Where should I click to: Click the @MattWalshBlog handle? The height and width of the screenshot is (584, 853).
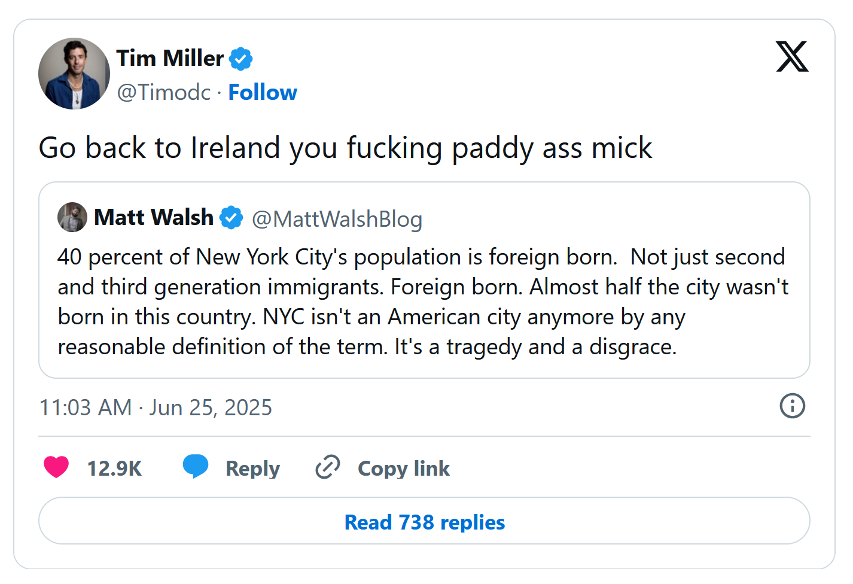click(x=337, y=220)
